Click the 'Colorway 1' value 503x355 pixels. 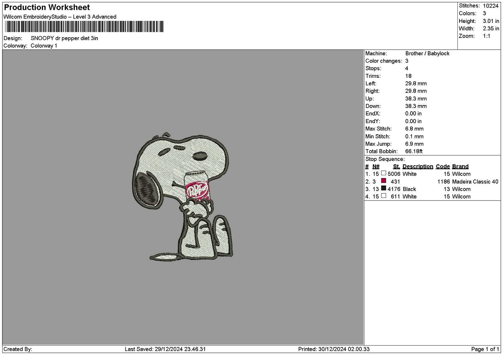[44, 46]
